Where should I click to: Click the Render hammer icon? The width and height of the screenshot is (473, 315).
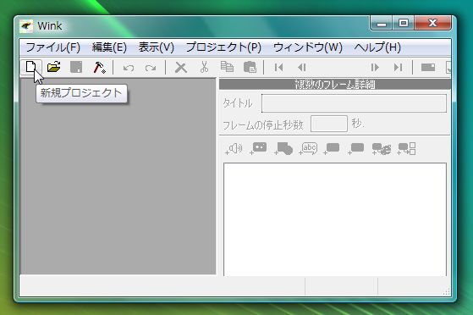tap(99, 68)
